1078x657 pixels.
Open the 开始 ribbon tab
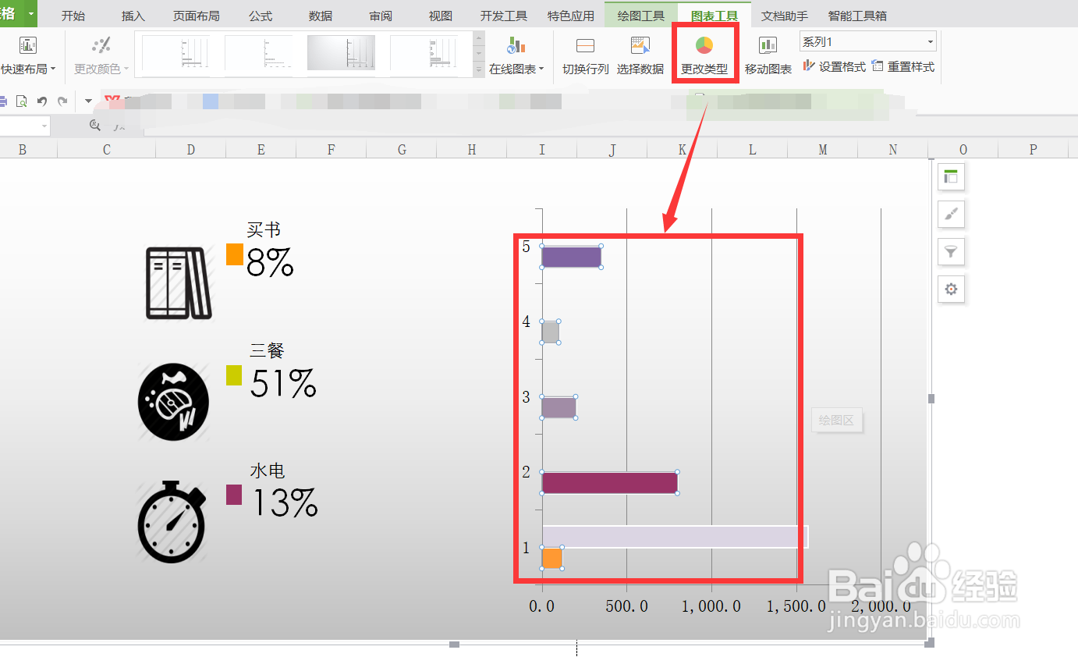coord(73,16)
